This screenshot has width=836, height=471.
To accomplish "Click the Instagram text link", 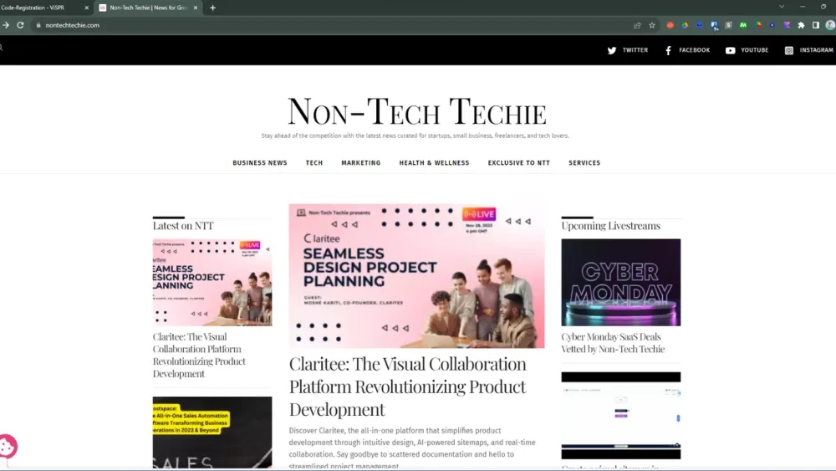I will coord(816,50).
